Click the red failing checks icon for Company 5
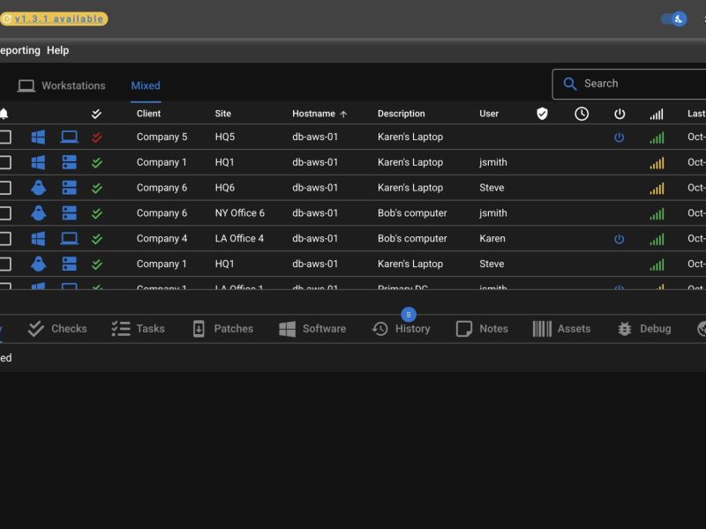This screenshot has width=706, height=529. pyautogui.click(x=97, y=138)
